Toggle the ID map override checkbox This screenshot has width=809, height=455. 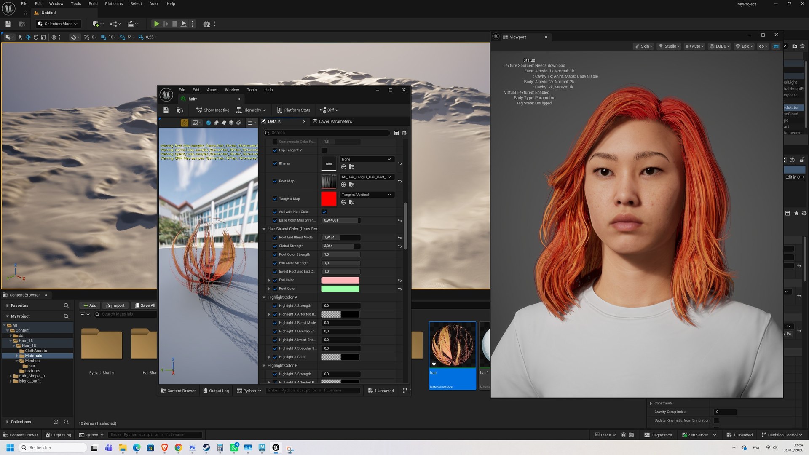[x=275, y=163]
